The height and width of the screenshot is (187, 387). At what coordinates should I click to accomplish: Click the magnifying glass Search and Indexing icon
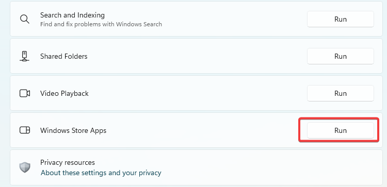[25, 19]
